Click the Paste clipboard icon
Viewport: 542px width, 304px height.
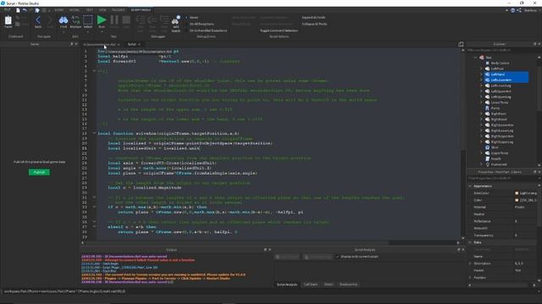(x=8, y=21)
